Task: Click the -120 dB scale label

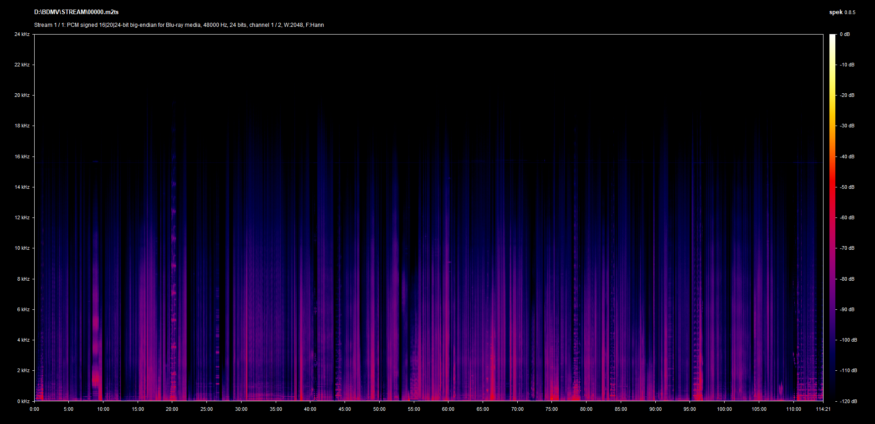Action: click(848, 401)
